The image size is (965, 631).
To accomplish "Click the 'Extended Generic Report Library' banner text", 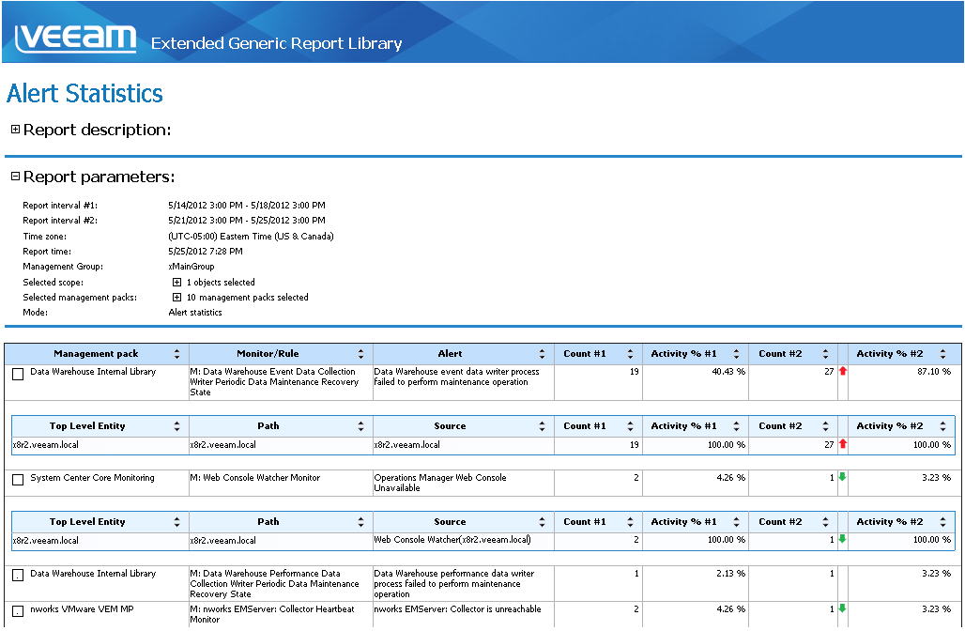I will (x=276, y=44).
